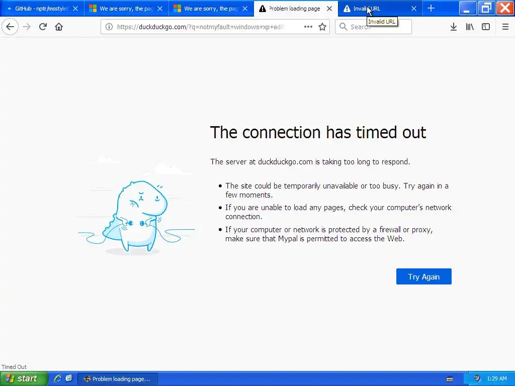515x386 pixels.
Task: Select the Problem loading page tab
Action: tap(296, 9)
